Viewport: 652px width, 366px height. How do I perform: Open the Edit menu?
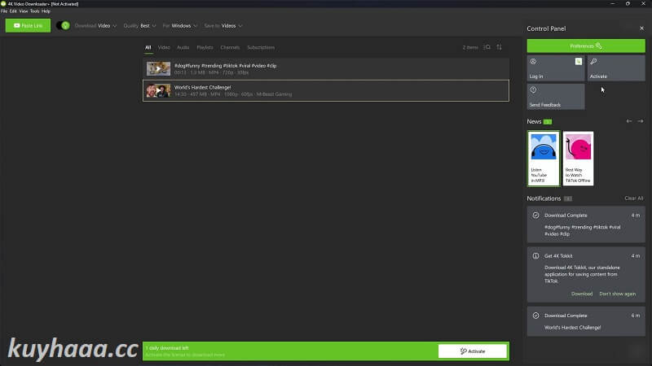13,11
